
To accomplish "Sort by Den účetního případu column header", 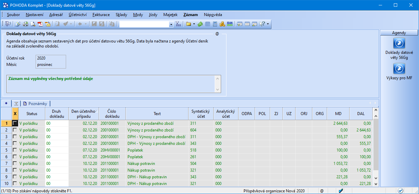I will 84,114.
